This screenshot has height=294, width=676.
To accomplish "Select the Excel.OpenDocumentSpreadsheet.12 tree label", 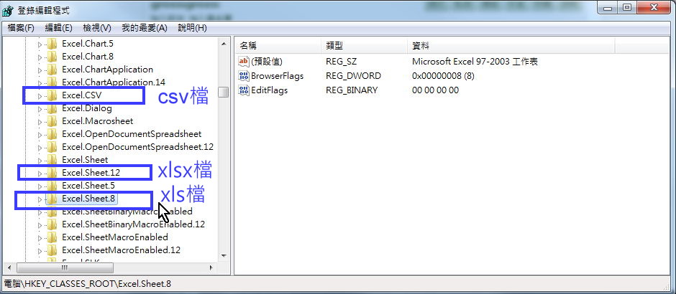I will [x=137, y=147].
